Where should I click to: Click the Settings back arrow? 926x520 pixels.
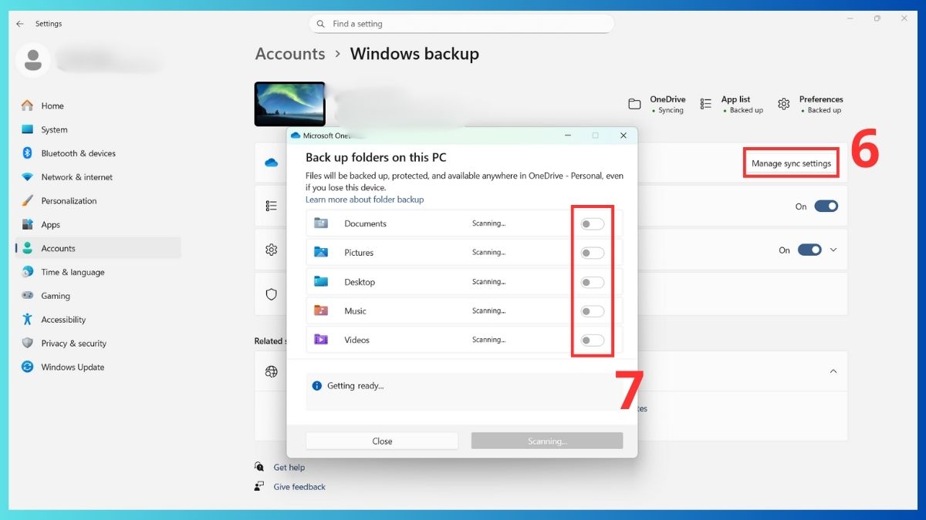[20, 24]
